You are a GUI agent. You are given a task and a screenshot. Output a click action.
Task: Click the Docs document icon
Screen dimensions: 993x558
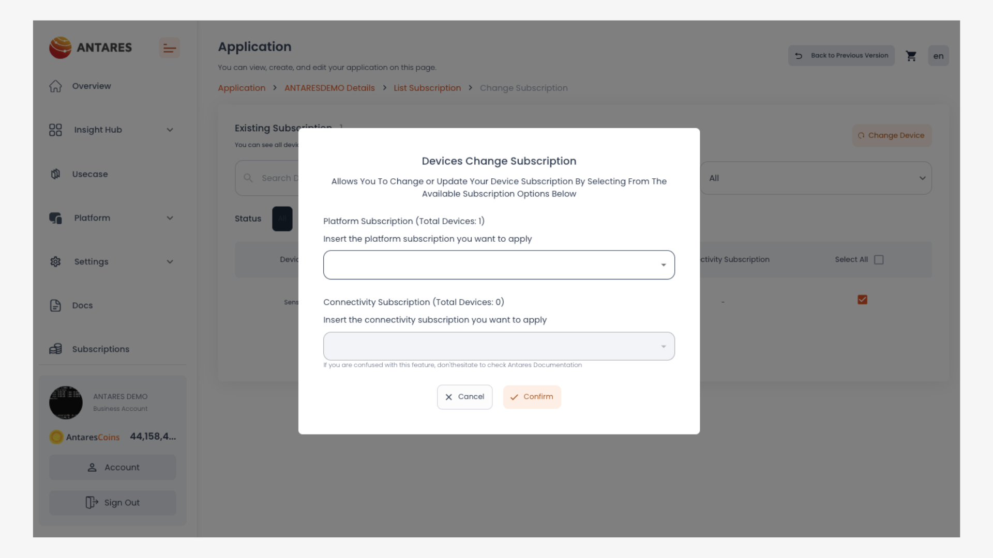(x=55, y=305)
